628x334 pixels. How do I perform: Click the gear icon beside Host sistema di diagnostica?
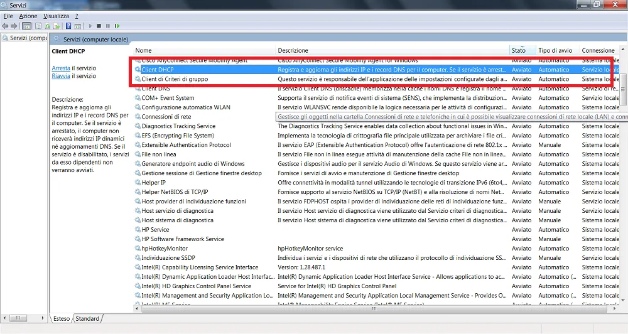click(x=138, y=220)
